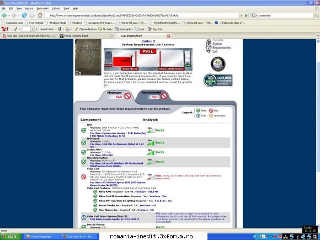Click the Yahoo! toolbar logo
This screenshot has width=320, height=240.
tap(5, 29)
